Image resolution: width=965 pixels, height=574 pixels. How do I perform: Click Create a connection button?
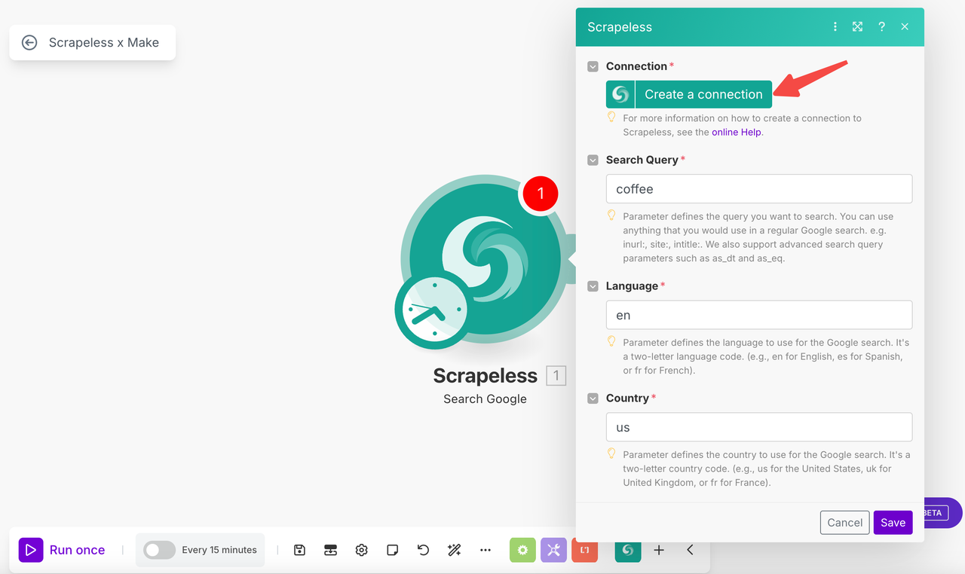point(689,94)
